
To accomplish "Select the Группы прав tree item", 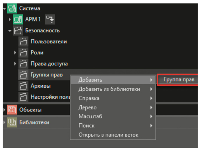I will click(46, 75).
